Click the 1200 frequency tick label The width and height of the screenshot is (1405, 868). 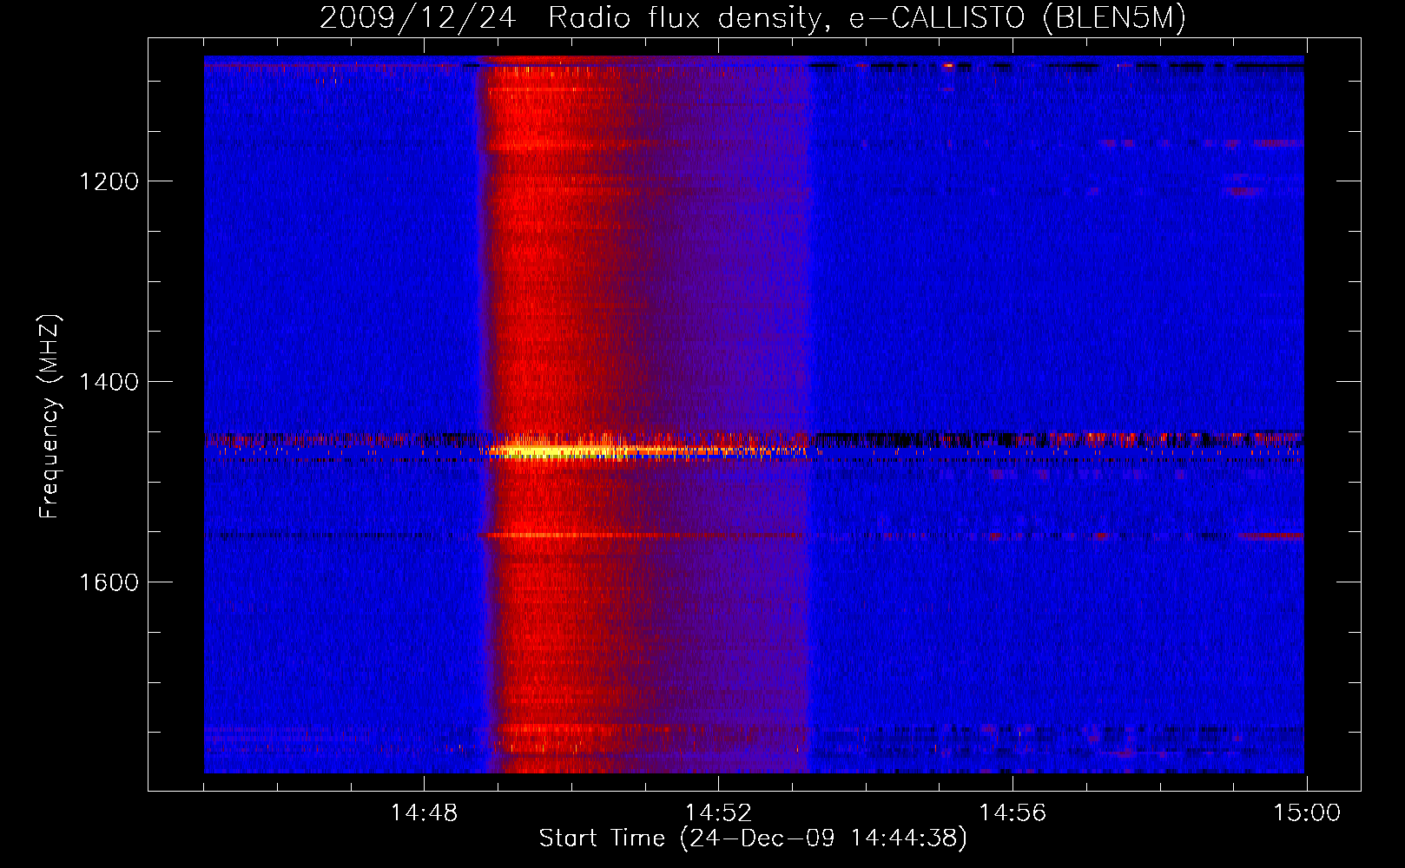[109, 181]
